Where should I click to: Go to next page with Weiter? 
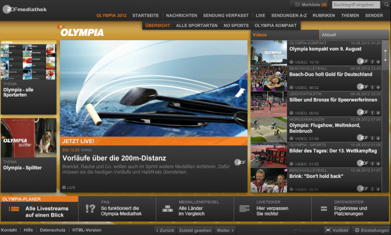[x=225, y=231]
